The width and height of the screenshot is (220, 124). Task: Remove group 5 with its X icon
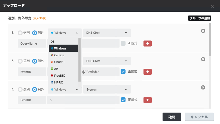pyautogui.click(x=203, y=59)
